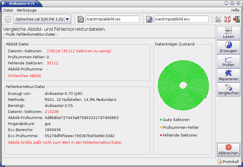Quit using the red exit door icon
Screen dimensions: 243x167
pos(236,19)
